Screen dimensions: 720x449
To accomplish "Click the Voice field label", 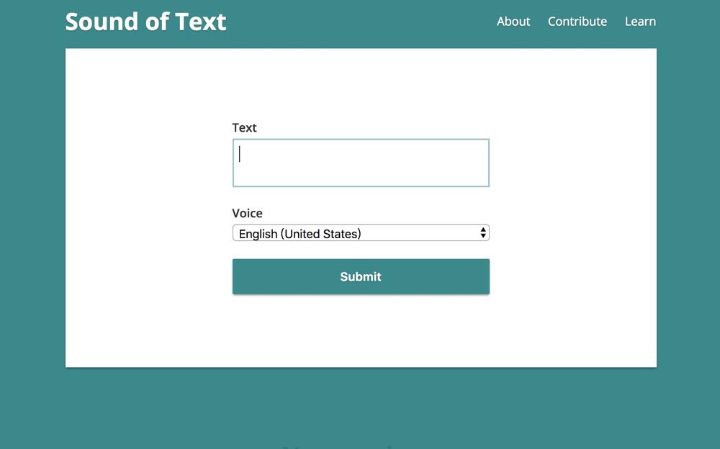I will pos(247,213).
